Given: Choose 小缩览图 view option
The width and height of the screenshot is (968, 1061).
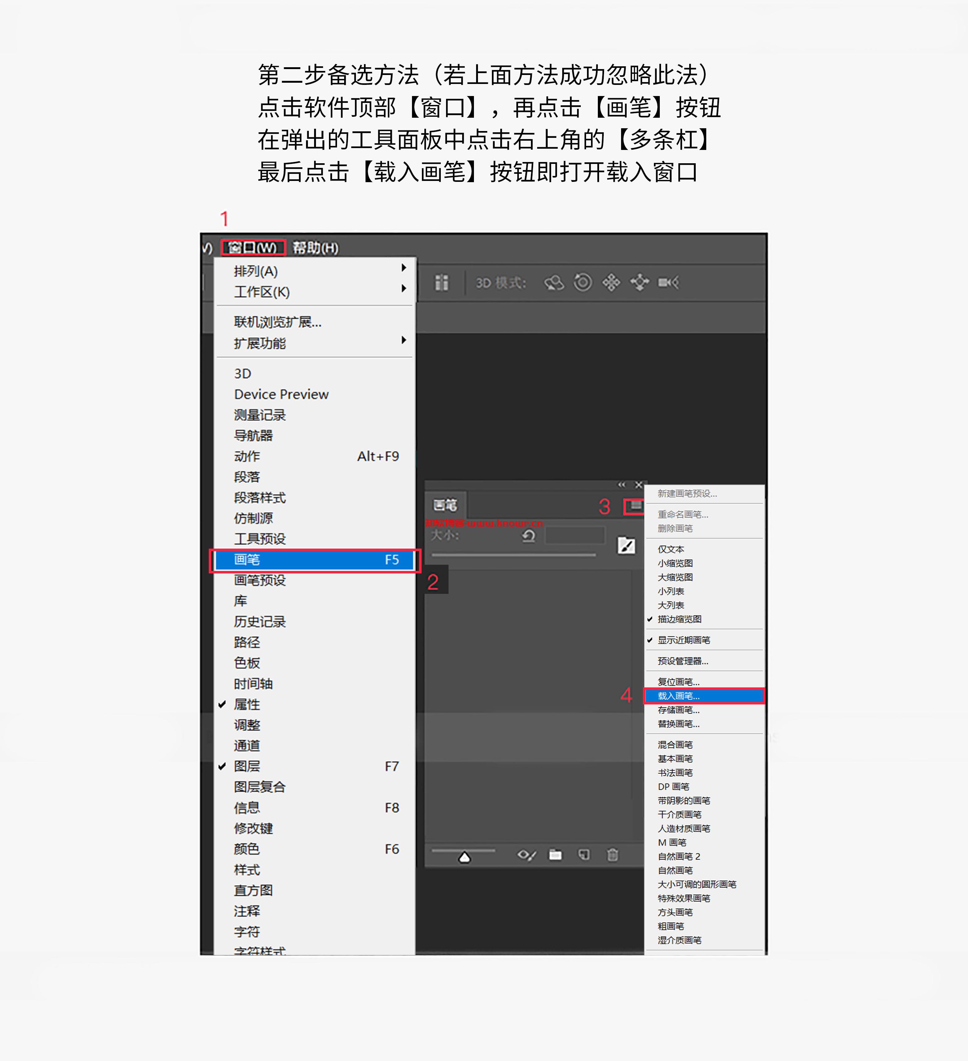Looking at the screenshot, I should [704, 563].
